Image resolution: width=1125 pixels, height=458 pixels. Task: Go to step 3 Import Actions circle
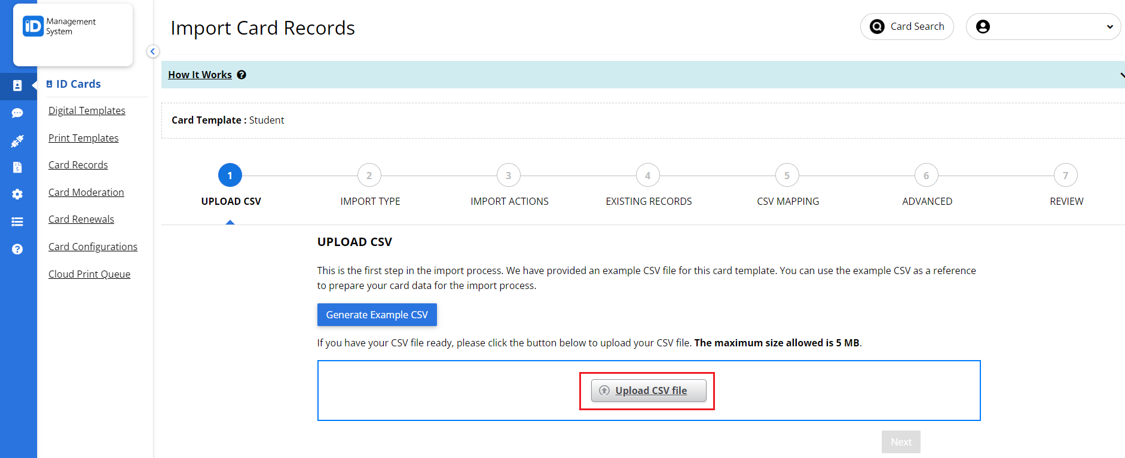(x=509, y=176)
